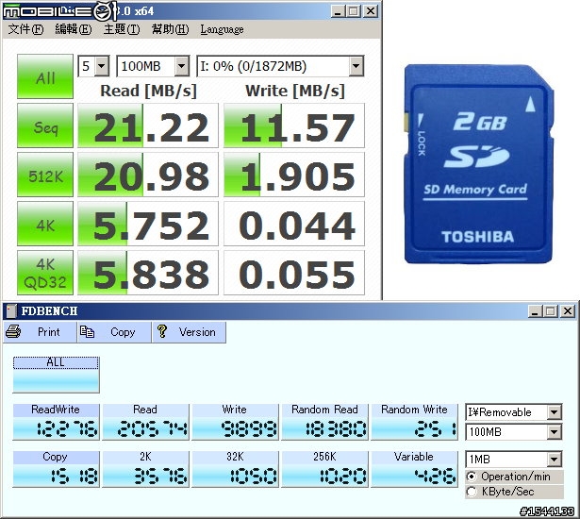
Task: Select the KByte/Sec radio button
Action: pos(472,492)
